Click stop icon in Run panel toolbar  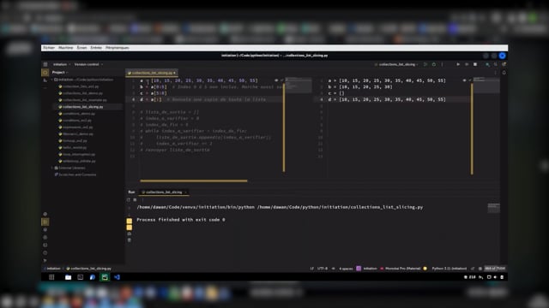point(135,199)
